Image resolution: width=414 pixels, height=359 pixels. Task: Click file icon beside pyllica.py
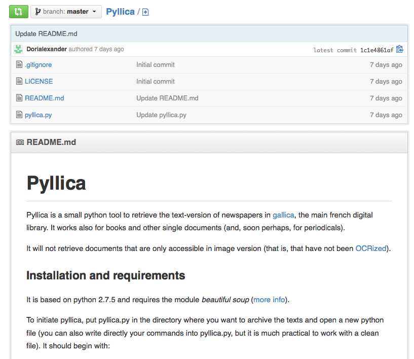[x=19, y=115]
